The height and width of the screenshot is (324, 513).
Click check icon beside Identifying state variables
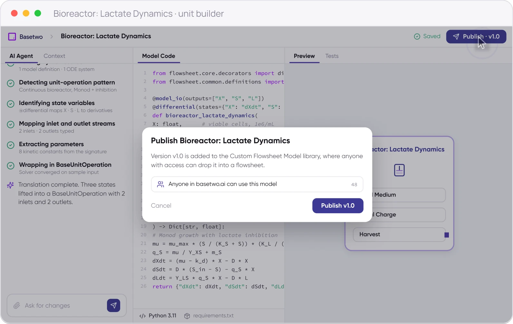coord(11,104)
